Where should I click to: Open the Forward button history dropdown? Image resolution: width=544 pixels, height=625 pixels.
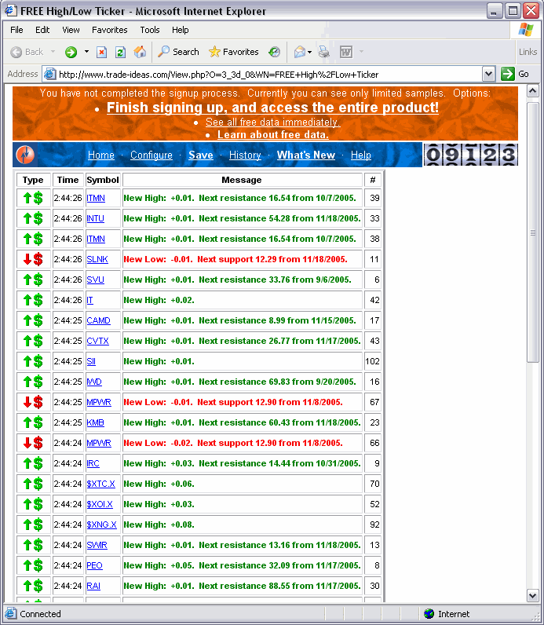(x=86, y=52)
